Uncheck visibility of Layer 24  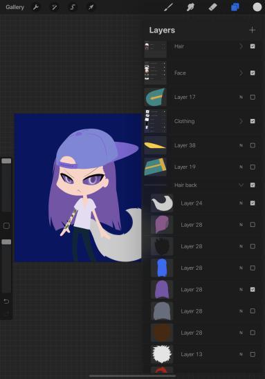(x=253, y=203)
